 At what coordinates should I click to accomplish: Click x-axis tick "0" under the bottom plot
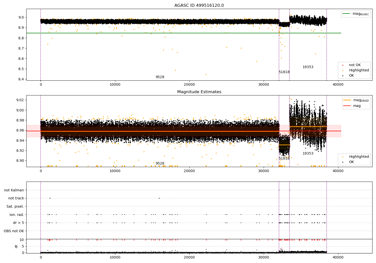click(41, 257)
